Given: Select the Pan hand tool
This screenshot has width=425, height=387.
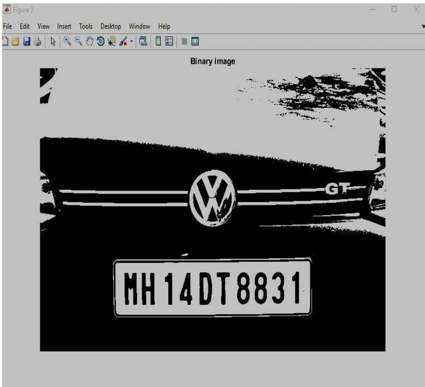Looking at the screenshot, I should point(89,41).
